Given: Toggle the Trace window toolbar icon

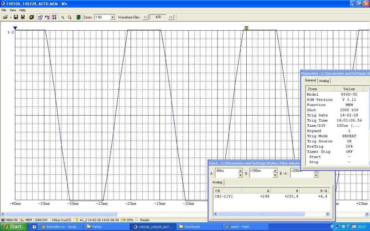Looking at the screenshot, I should click(47, 17).
